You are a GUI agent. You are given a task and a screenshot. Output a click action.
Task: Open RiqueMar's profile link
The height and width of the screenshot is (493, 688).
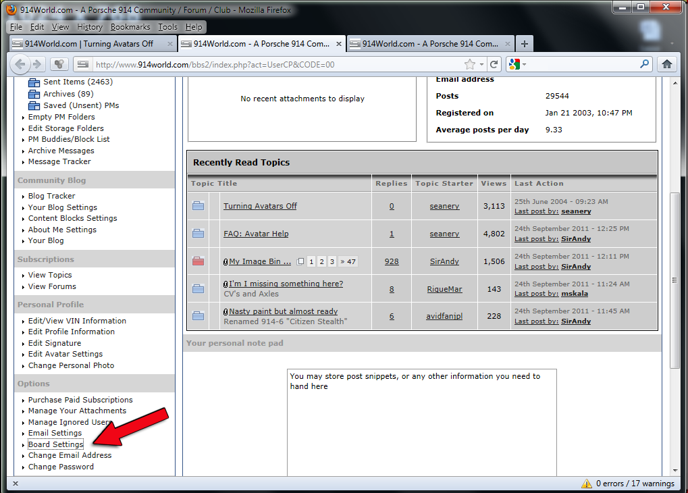point(444,289)
